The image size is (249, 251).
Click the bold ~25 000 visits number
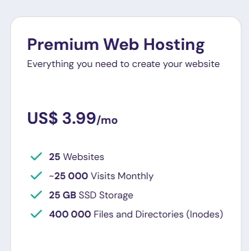[68, 176]
